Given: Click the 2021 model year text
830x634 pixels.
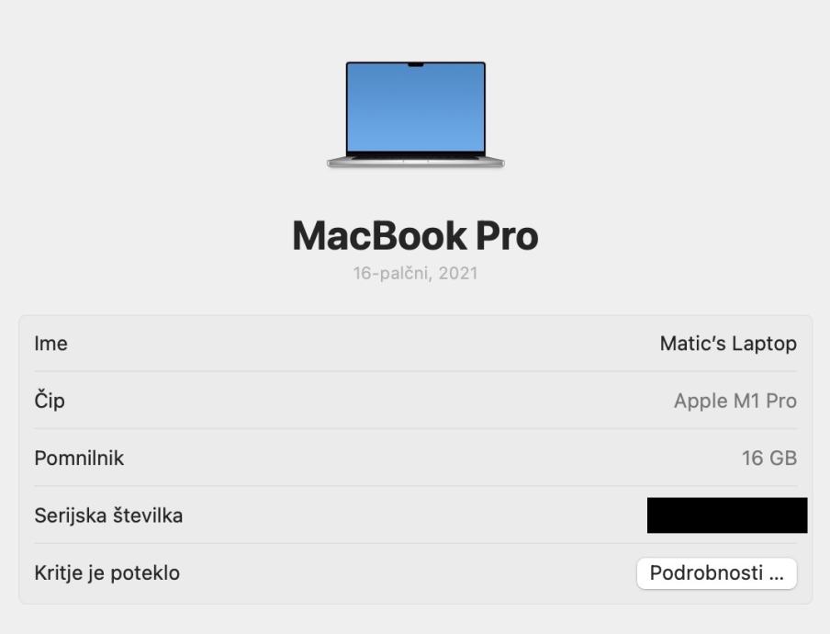Looking at the screenshot, I should pyautogui.click(x=458, y=273).
